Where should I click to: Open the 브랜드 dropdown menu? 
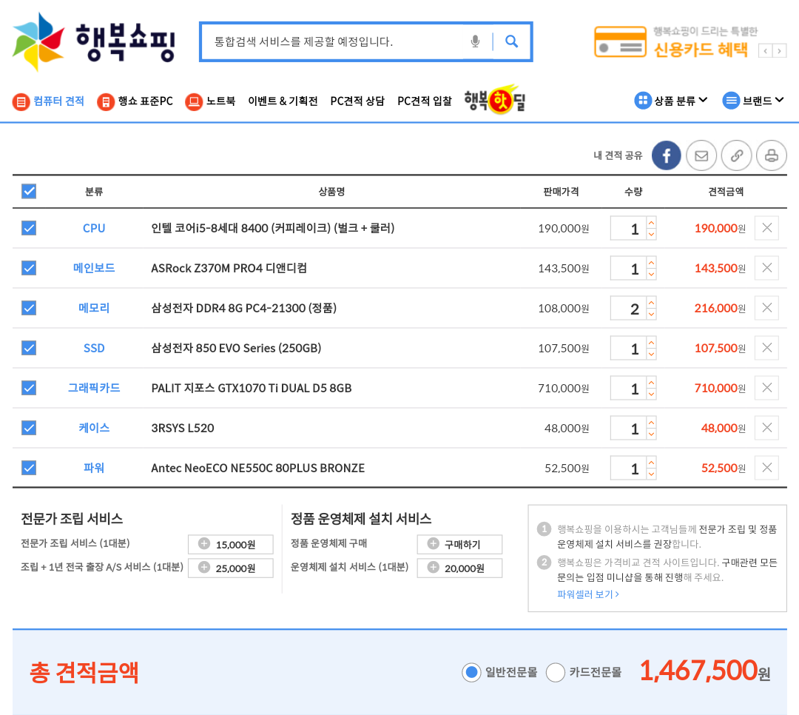pos(753,101)
